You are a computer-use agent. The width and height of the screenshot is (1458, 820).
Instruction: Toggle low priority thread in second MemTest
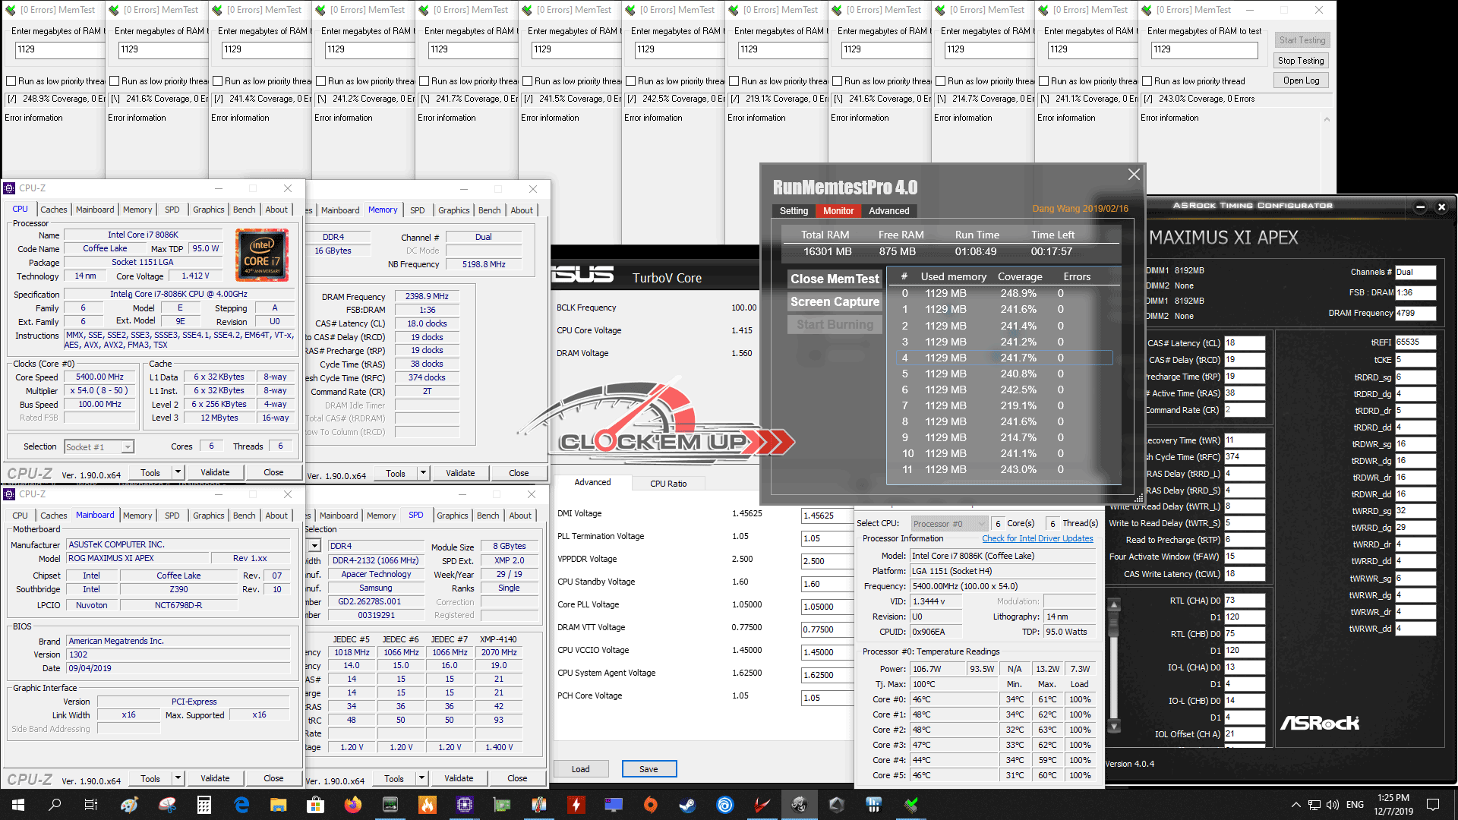click(x=115, y=81)
